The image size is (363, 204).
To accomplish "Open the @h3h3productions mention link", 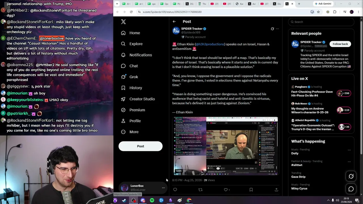I will click(x=210, y=44).
